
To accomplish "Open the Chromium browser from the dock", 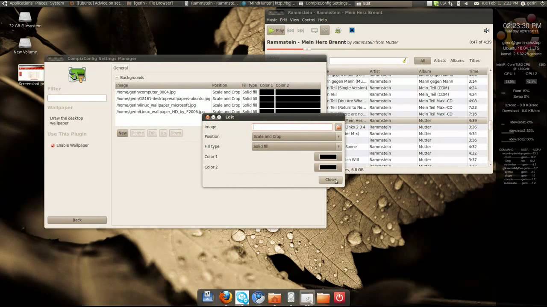I will click(x=258, y=297).
